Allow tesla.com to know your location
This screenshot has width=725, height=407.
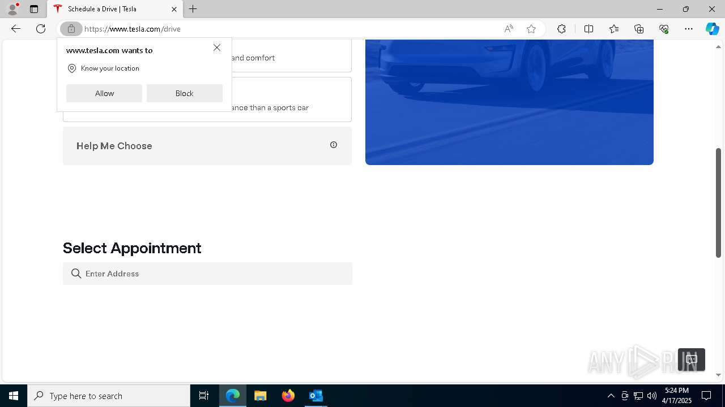pyautogui.click(x=104, y=93)
